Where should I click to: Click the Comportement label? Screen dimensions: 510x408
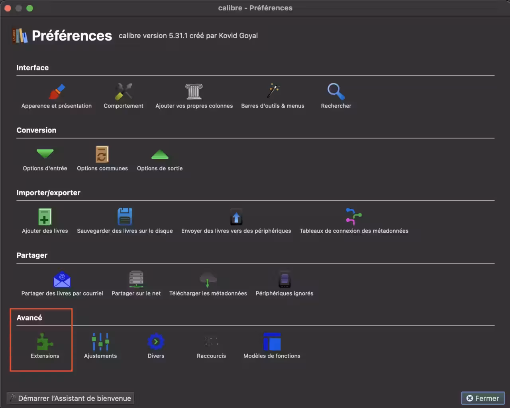(124, 106)
